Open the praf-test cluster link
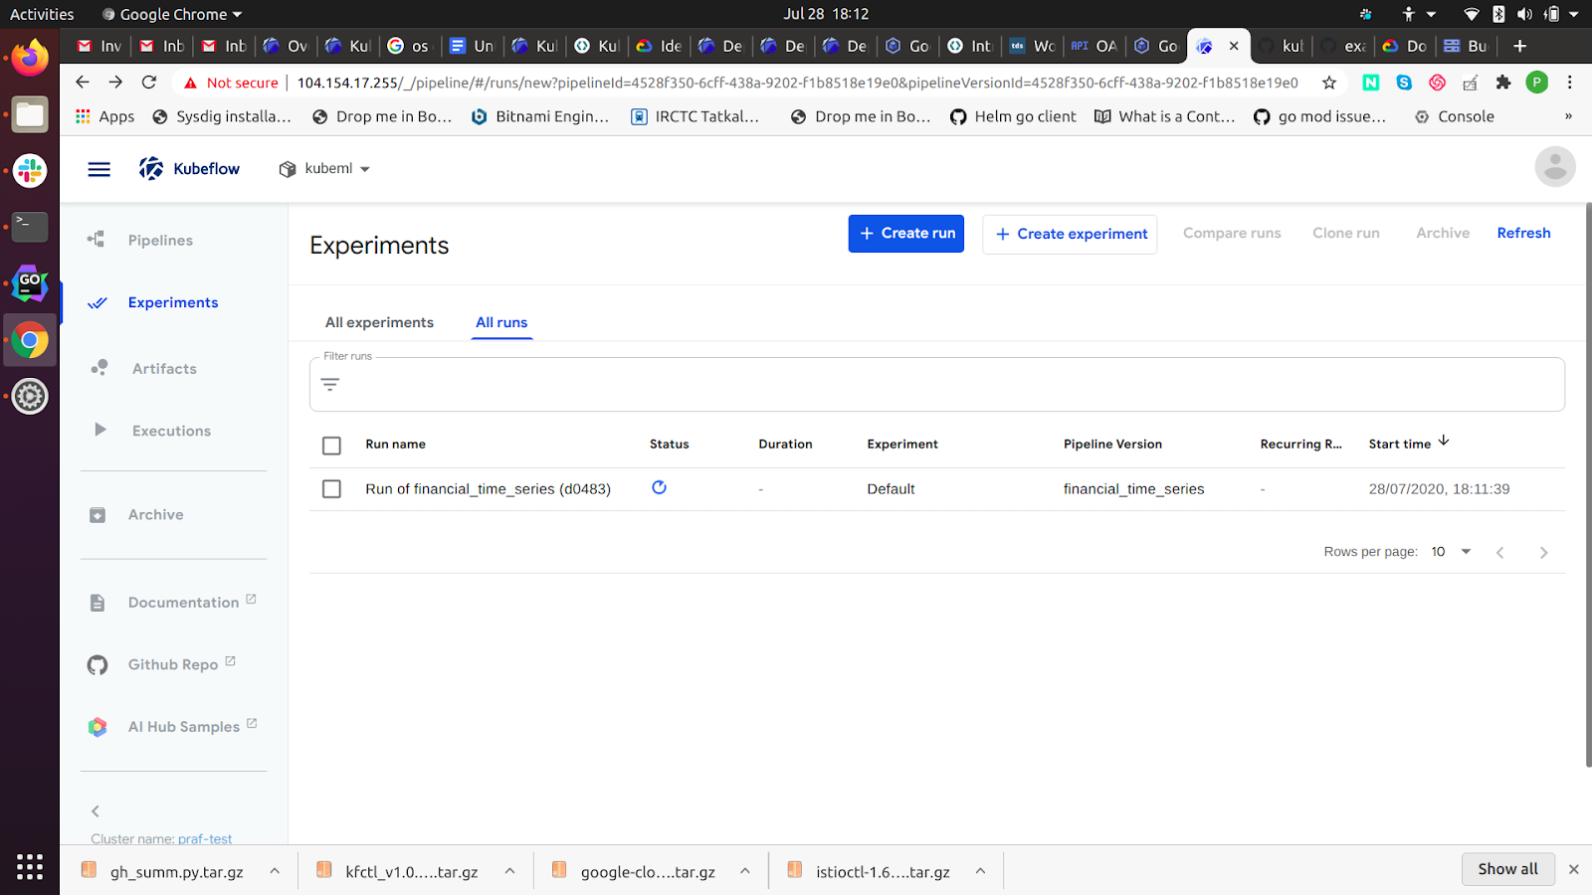 click(204, 838)
